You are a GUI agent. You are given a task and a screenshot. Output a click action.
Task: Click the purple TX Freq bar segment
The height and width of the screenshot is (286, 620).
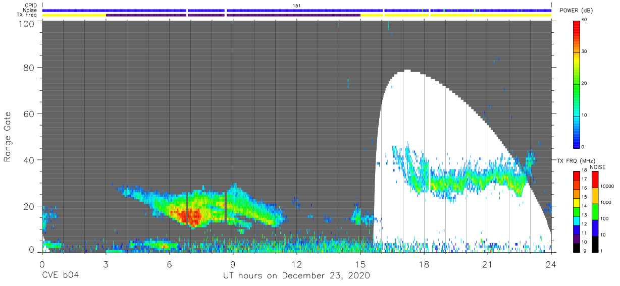(x=233, y=15)
